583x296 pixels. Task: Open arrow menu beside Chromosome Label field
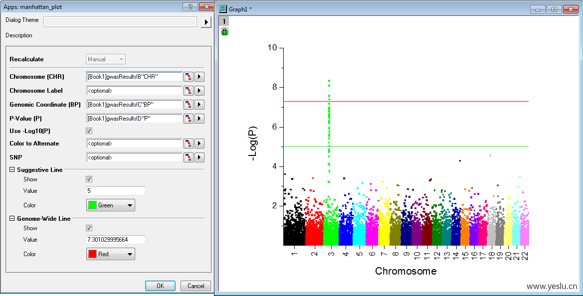[199, 91]
